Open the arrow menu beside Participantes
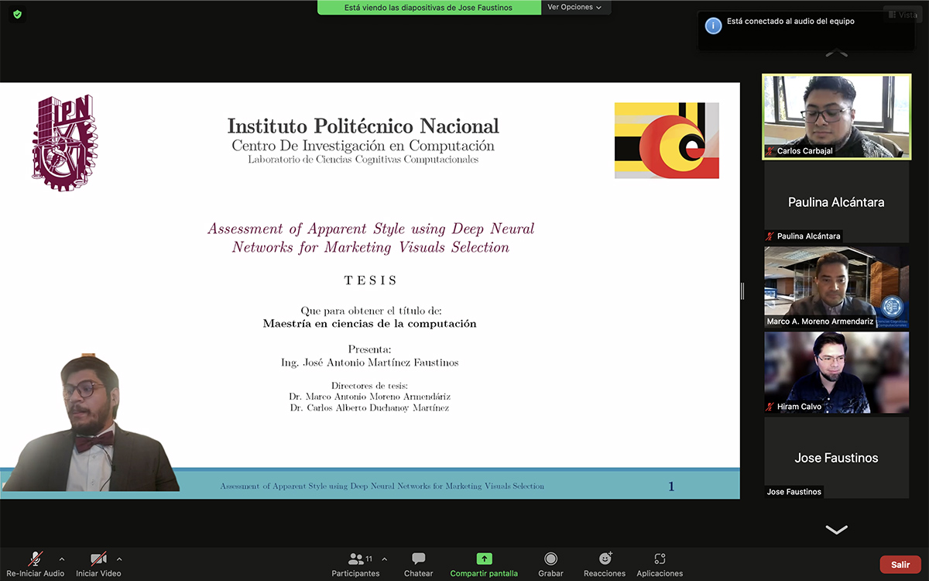929x581 pixels. tap(384, 559)
